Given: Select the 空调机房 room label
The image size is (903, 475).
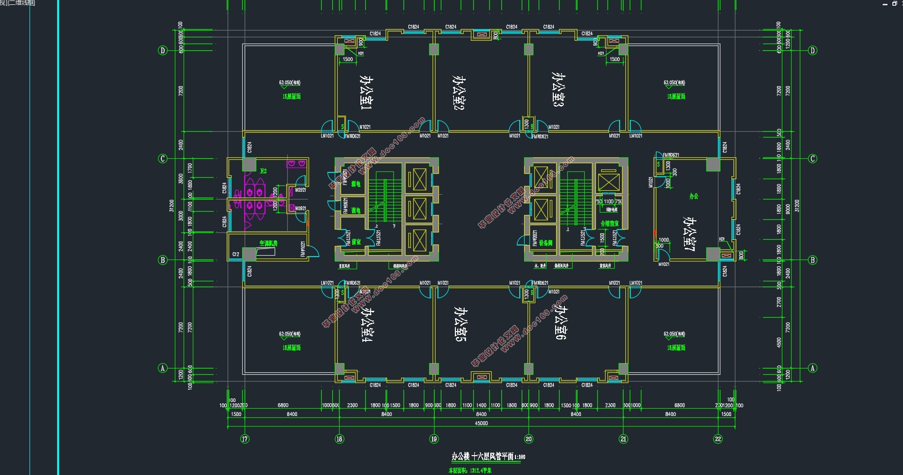Looking at the screenshot, I should [x=268, y=243].
